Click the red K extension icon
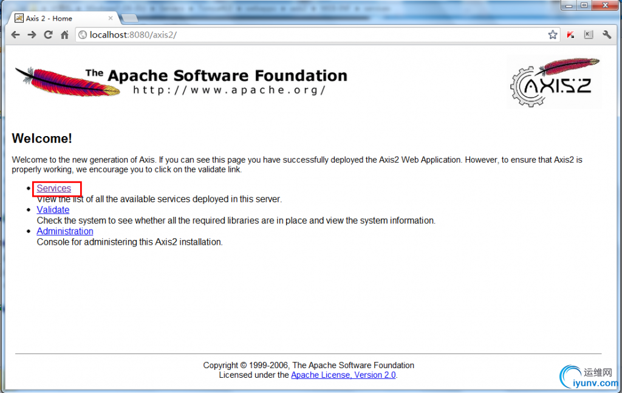This screenshot has width=622, height=393. [x=571, y=35]
